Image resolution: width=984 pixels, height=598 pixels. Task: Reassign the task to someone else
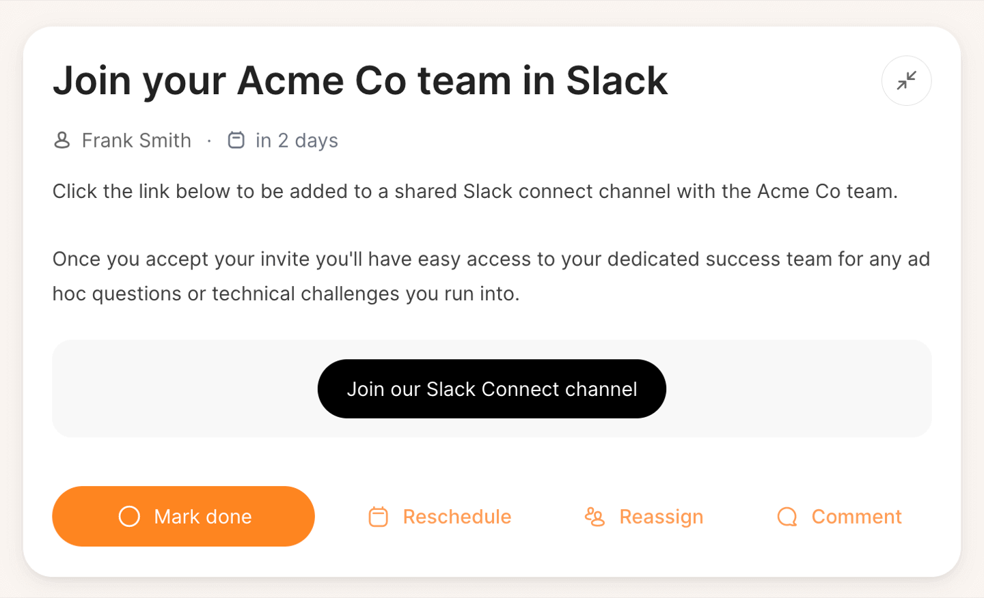(x=644, y=517)
